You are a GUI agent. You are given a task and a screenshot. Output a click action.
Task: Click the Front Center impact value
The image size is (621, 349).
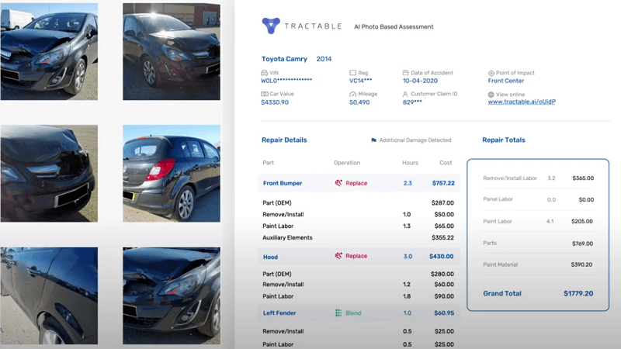tap(506, 81)
